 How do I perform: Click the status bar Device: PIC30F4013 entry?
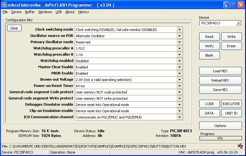coord(17,152)
